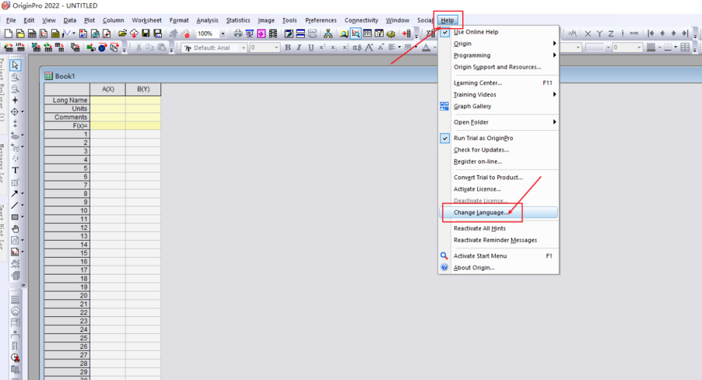Open the zoom 100% dropdown
The width and height of the screenshot is (702, 380).
pos(223,34)
